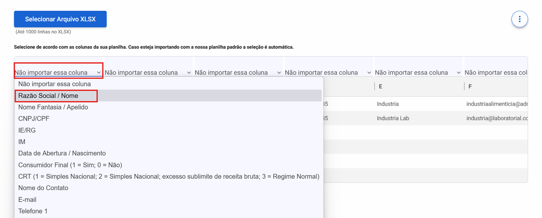Click the industria@laboratorial email cell
The width and height of the screenshot is (542, 218).
[x=496, y=118]
